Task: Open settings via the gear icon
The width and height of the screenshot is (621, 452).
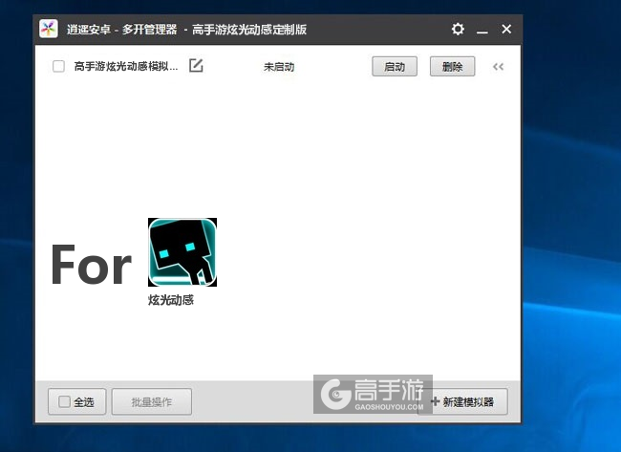Action: coord(458,29)
